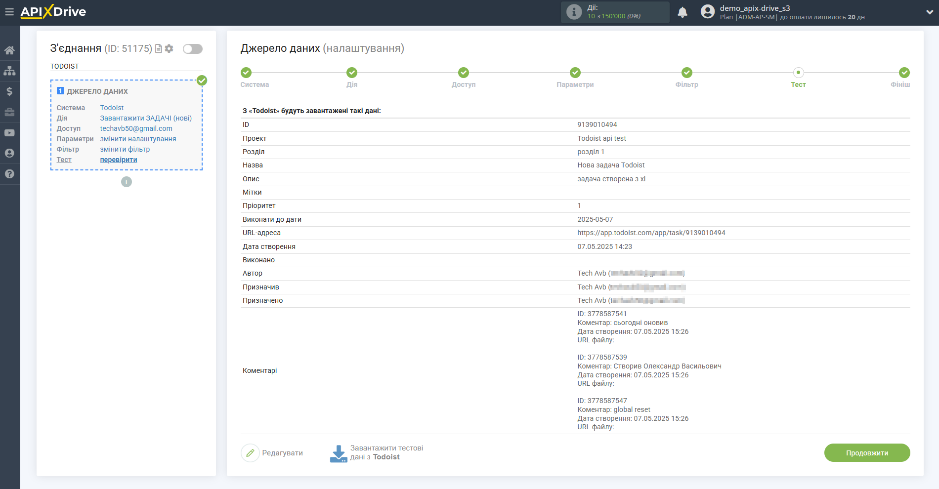Click comment ID: 3778587539 text

tap(602, 357)
